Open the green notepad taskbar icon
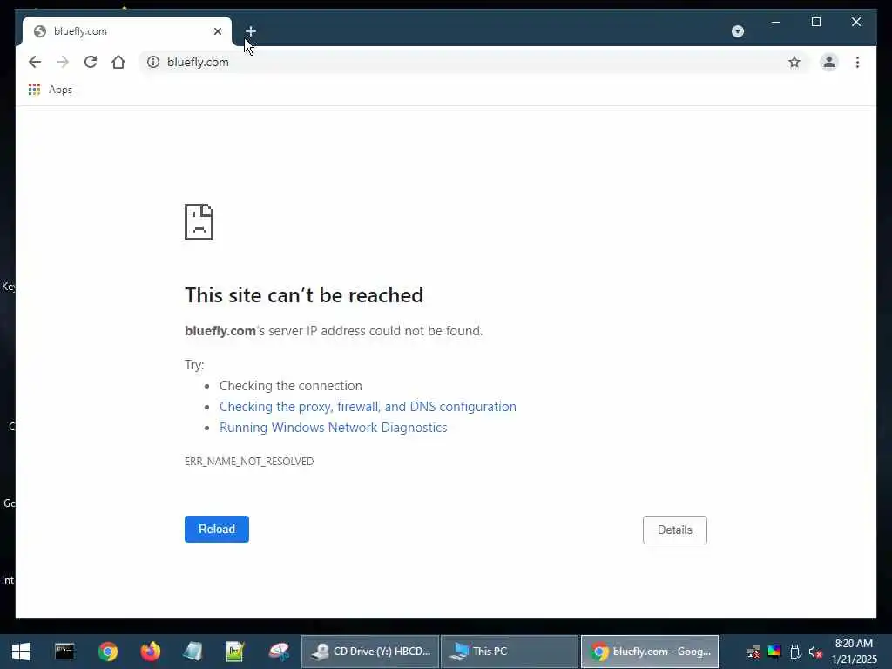This screenshot has width=892, height=669. click(235, 652)
